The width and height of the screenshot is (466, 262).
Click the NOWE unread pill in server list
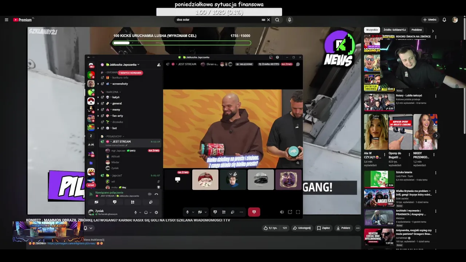(x=91, y=185)
